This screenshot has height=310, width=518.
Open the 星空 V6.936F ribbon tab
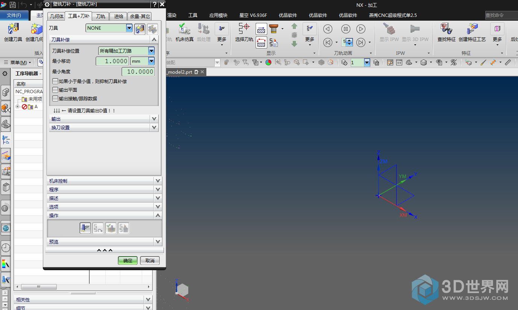tap(253, 15)
